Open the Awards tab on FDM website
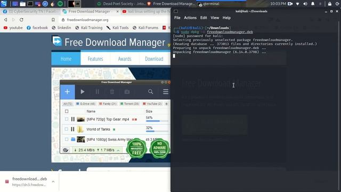 (x=125, y=59)
